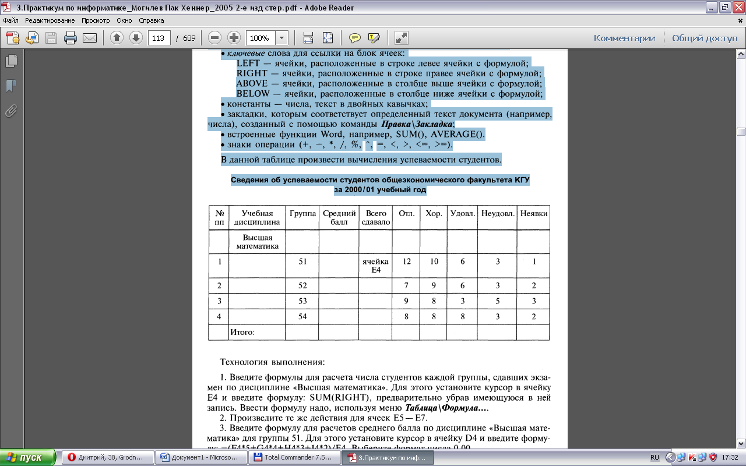This screenshot has height=466, width=746.
Task: Click the Create PDF online icon
Action: pos(13,38)
